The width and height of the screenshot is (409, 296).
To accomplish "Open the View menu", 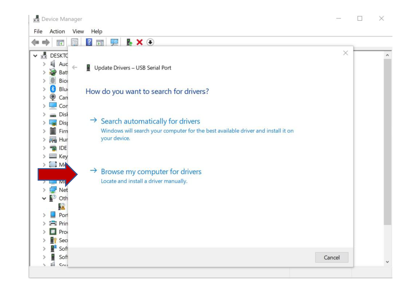I will (78, 31).
